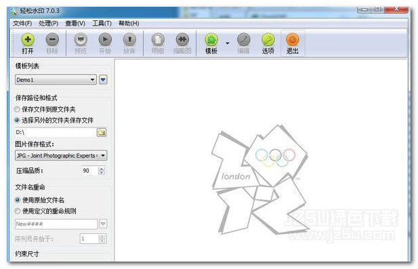Switch to 缩略图 (Thumbnail) view icon
The height and width of the screenshot is (269, 418).
(182, 40)
